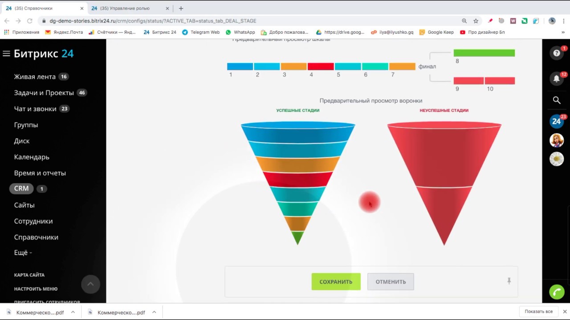Open the browser zoom magnifier icon
The height and width of the screenshot is (320, 570).
(464, 21)
